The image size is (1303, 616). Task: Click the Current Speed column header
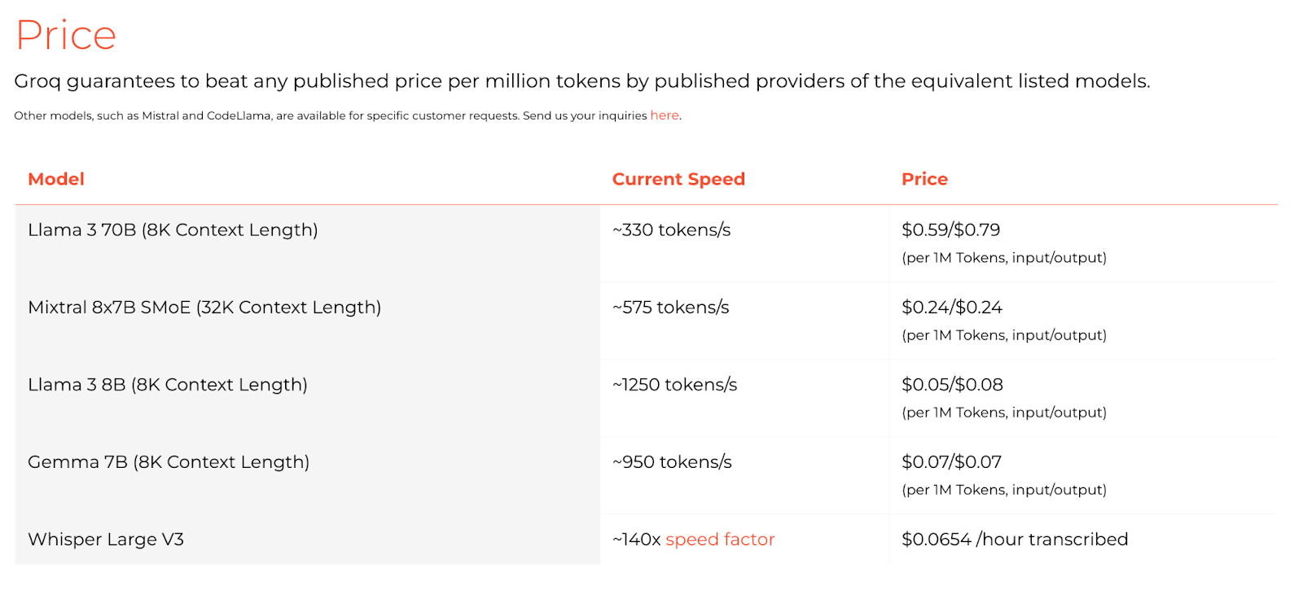(x=678, y=179)
